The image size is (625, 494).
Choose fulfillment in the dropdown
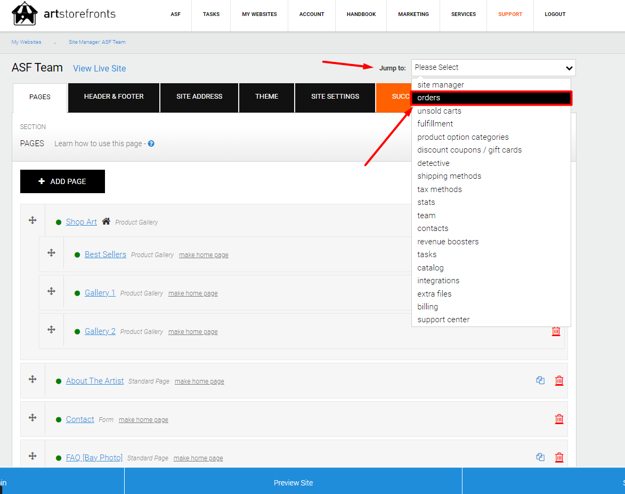point(491,124)
